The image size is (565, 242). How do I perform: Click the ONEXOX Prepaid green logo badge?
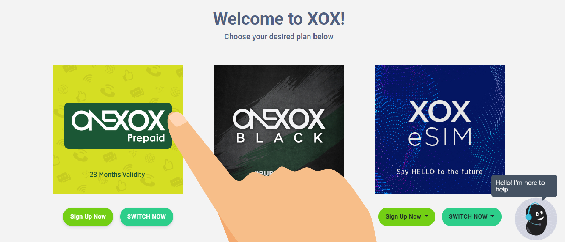click(x=118, y=126)
